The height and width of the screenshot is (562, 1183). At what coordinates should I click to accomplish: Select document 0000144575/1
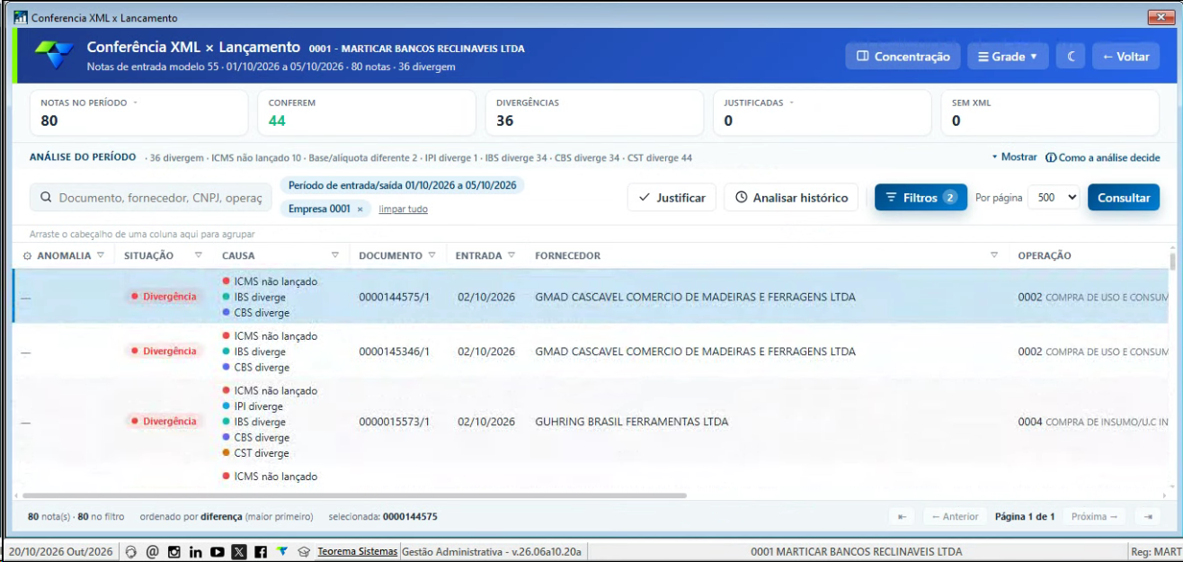coord(395,297)
